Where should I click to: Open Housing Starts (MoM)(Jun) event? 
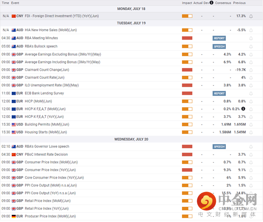[46, 132]
